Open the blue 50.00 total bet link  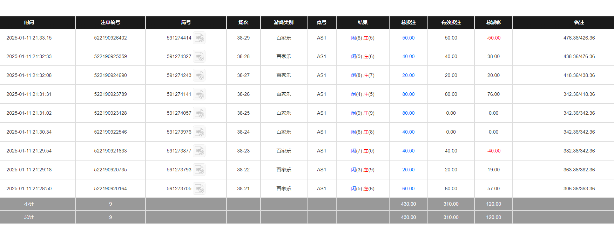(408, 38)
